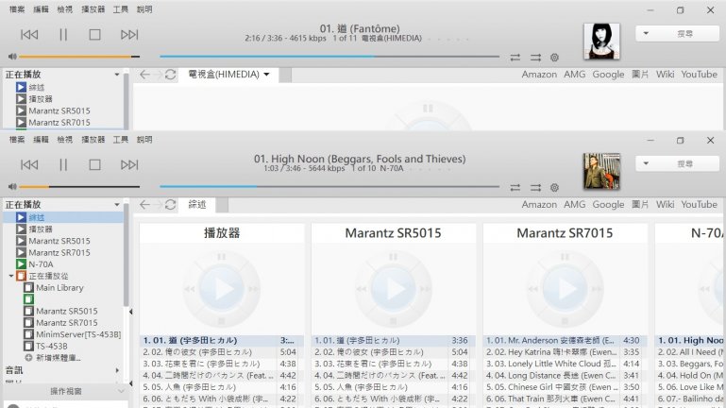Go to previous track in High Noon window
Image resolution: width=726 pixels, height=408 pixels.
(x=29, y=165)
